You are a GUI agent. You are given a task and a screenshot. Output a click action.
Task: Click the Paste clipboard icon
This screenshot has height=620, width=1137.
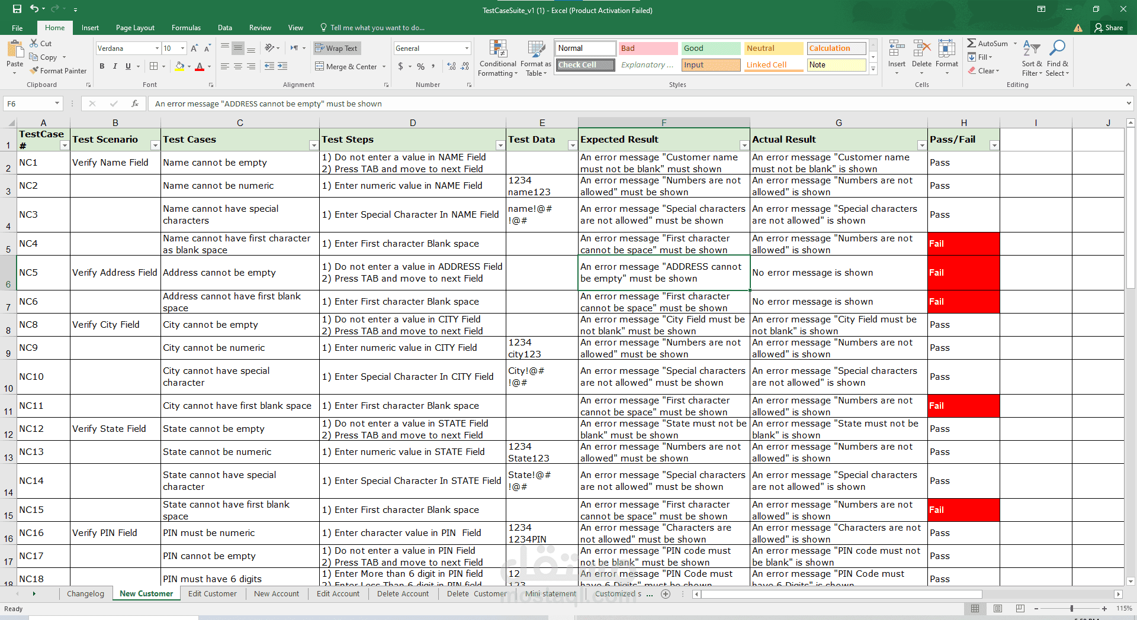(15, 50)
